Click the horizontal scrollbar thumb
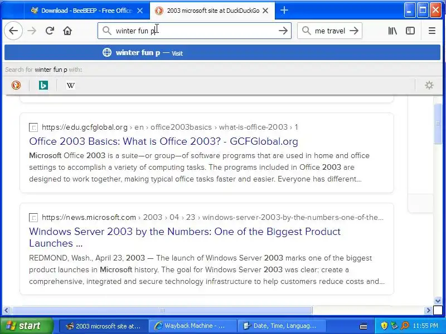The height and width of the screenshot is (334, 446). [162, 310]
